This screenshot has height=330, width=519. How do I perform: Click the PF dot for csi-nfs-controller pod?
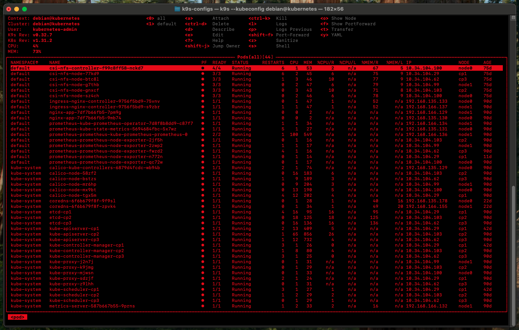(x=203, y=68)
